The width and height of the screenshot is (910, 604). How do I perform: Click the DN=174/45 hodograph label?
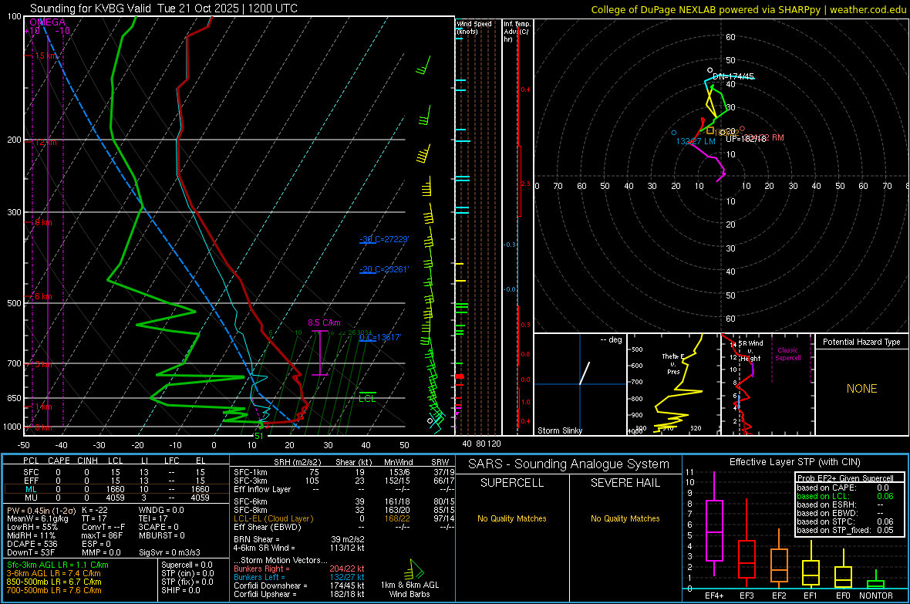733,76
